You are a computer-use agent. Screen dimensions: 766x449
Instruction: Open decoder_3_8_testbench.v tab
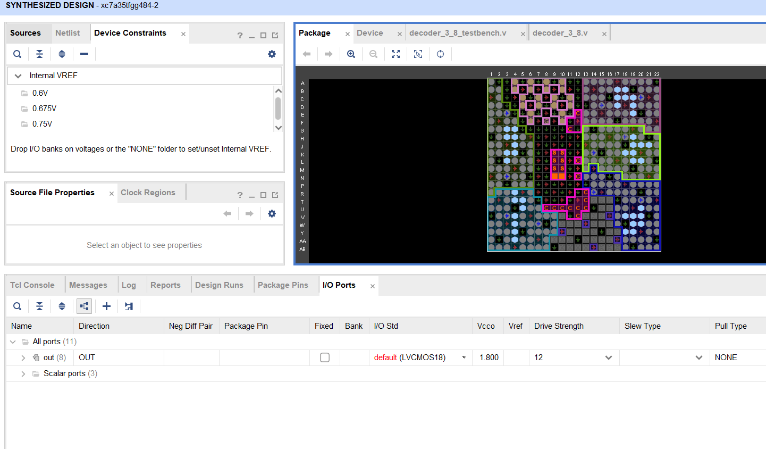point(458,33)
